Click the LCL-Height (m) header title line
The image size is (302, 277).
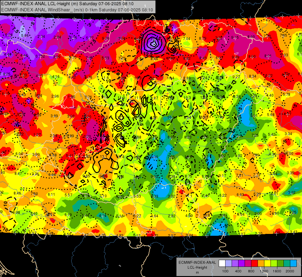tap(68, 4)
